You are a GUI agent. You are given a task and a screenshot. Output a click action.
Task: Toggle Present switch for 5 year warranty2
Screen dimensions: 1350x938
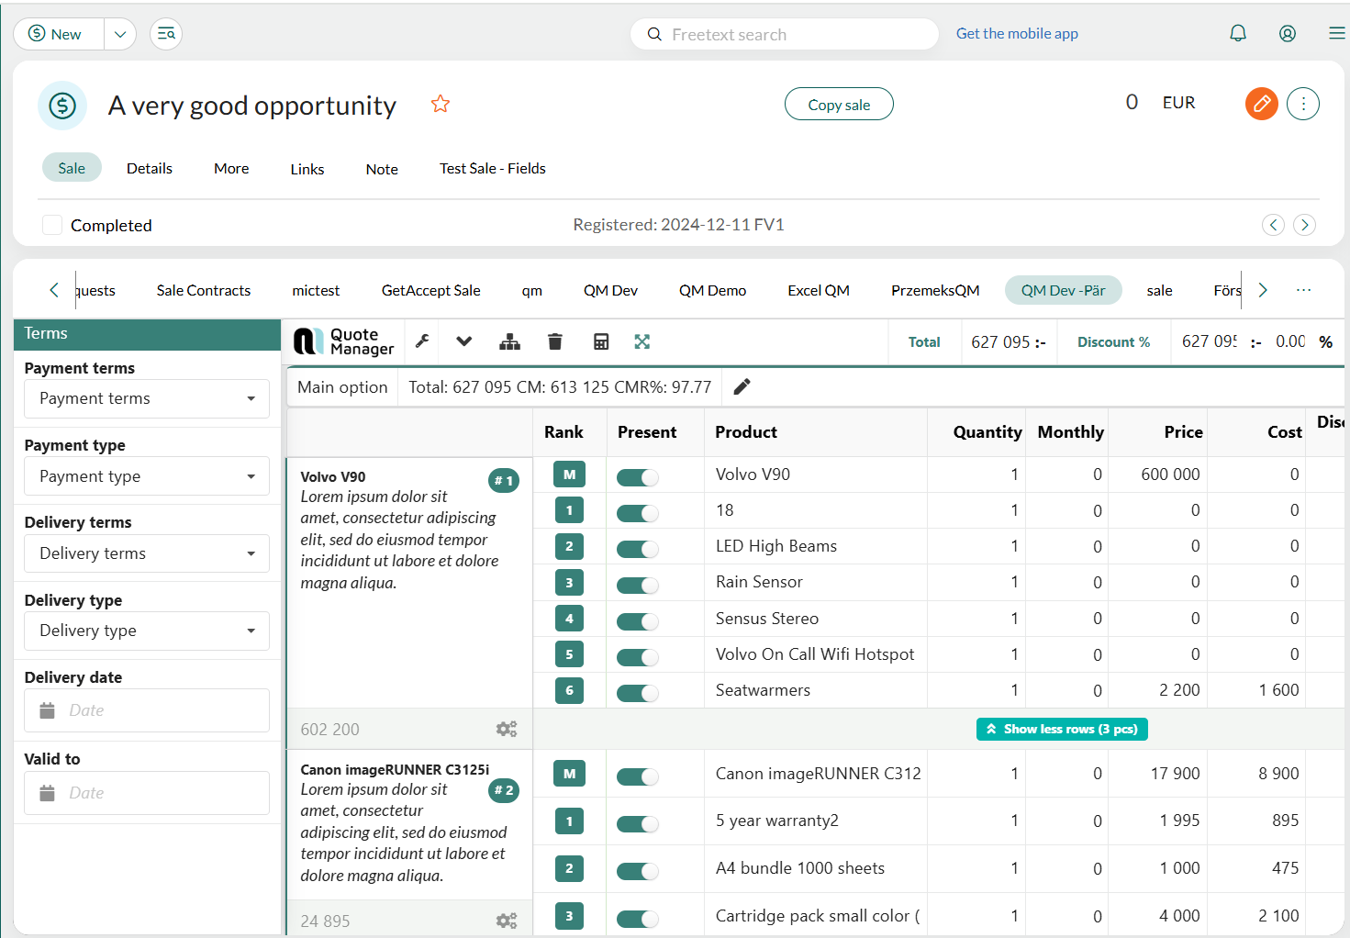point(638,823)
